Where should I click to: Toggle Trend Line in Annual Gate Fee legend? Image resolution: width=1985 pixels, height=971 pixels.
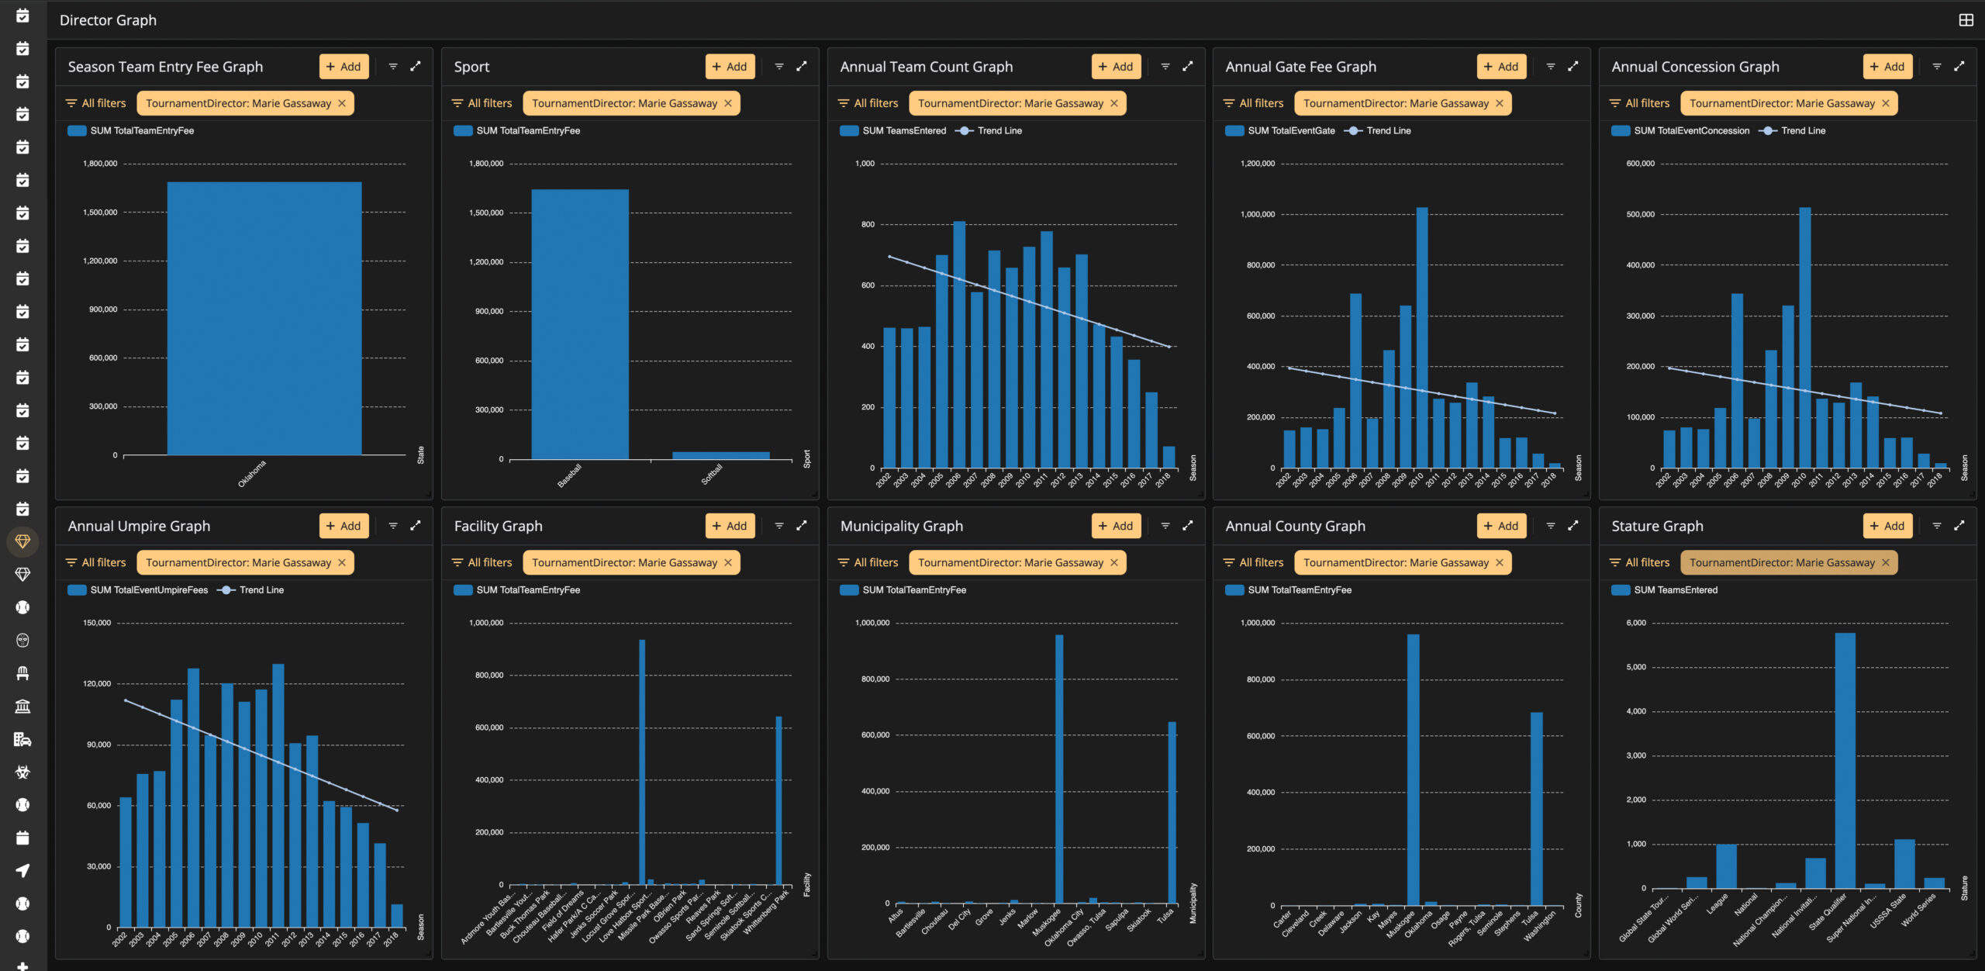[x=1377, y=131]
